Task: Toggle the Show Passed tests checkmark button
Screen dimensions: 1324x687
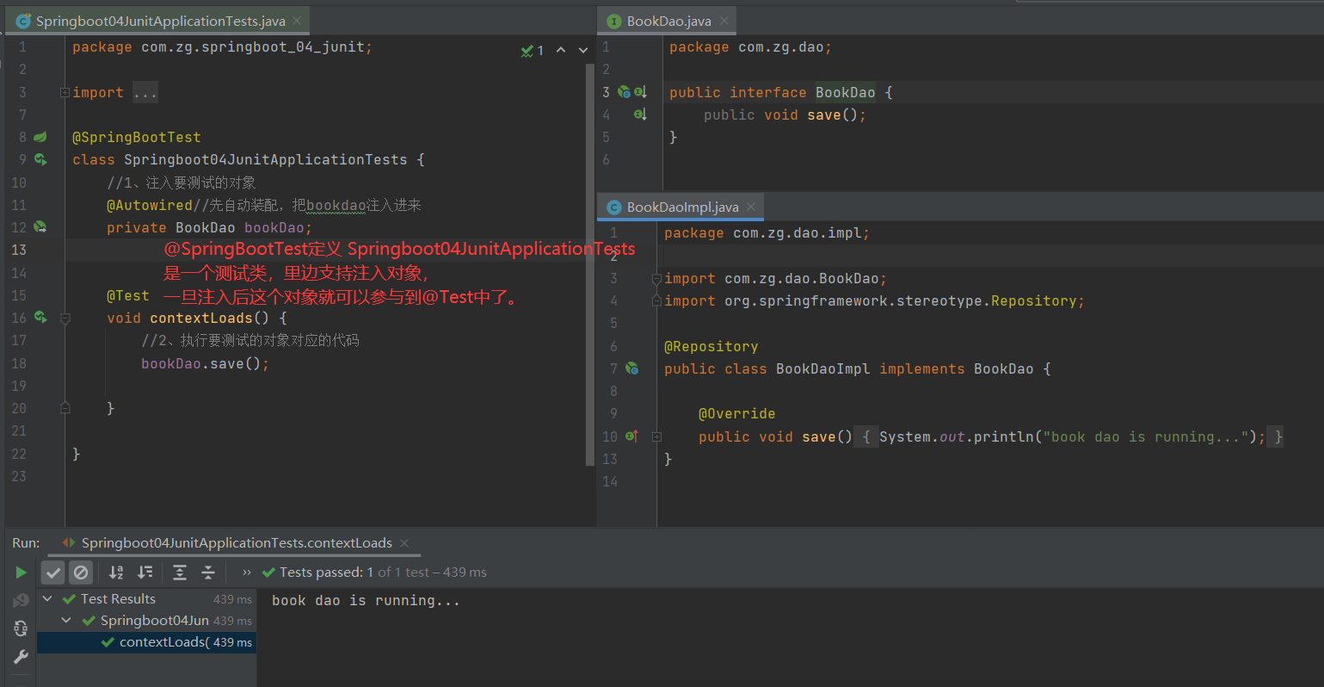Action: [x=53, y=572]
